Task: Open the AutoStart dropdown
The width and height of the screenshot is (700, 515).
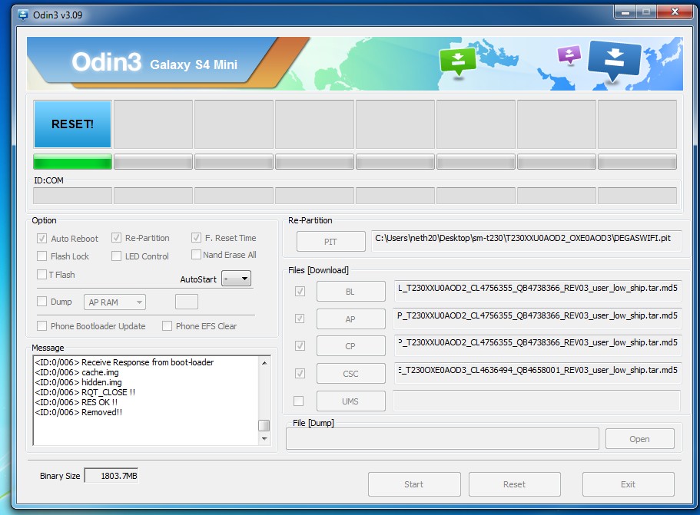Action: click(x=236, y=279)
